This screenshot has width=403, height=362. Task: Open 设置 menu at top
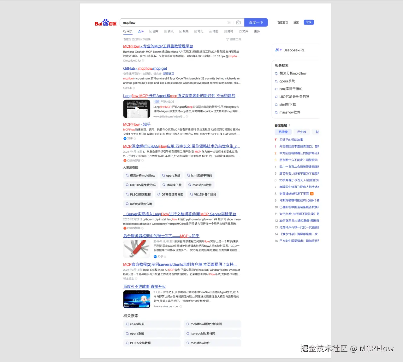point(296,22)
